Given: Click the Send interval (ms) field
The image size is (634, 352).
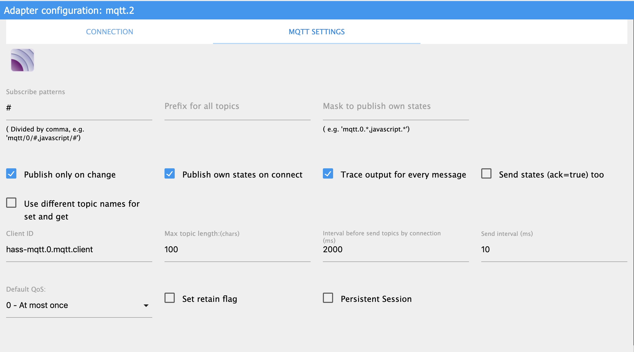Looking at the screenshot, I should pos(554,249).
